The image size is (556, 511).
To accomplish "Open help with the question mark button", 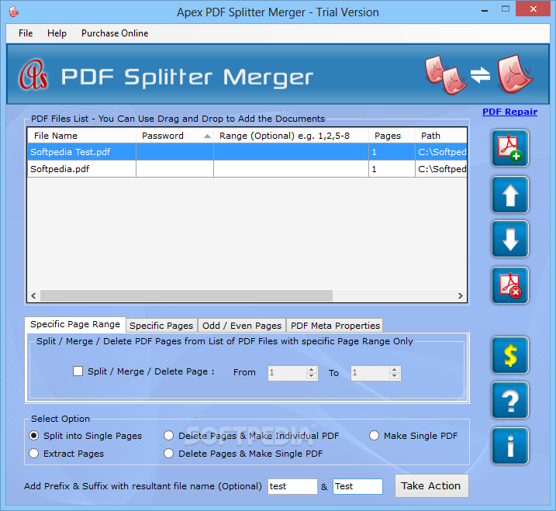I will [x=510, y=400].
